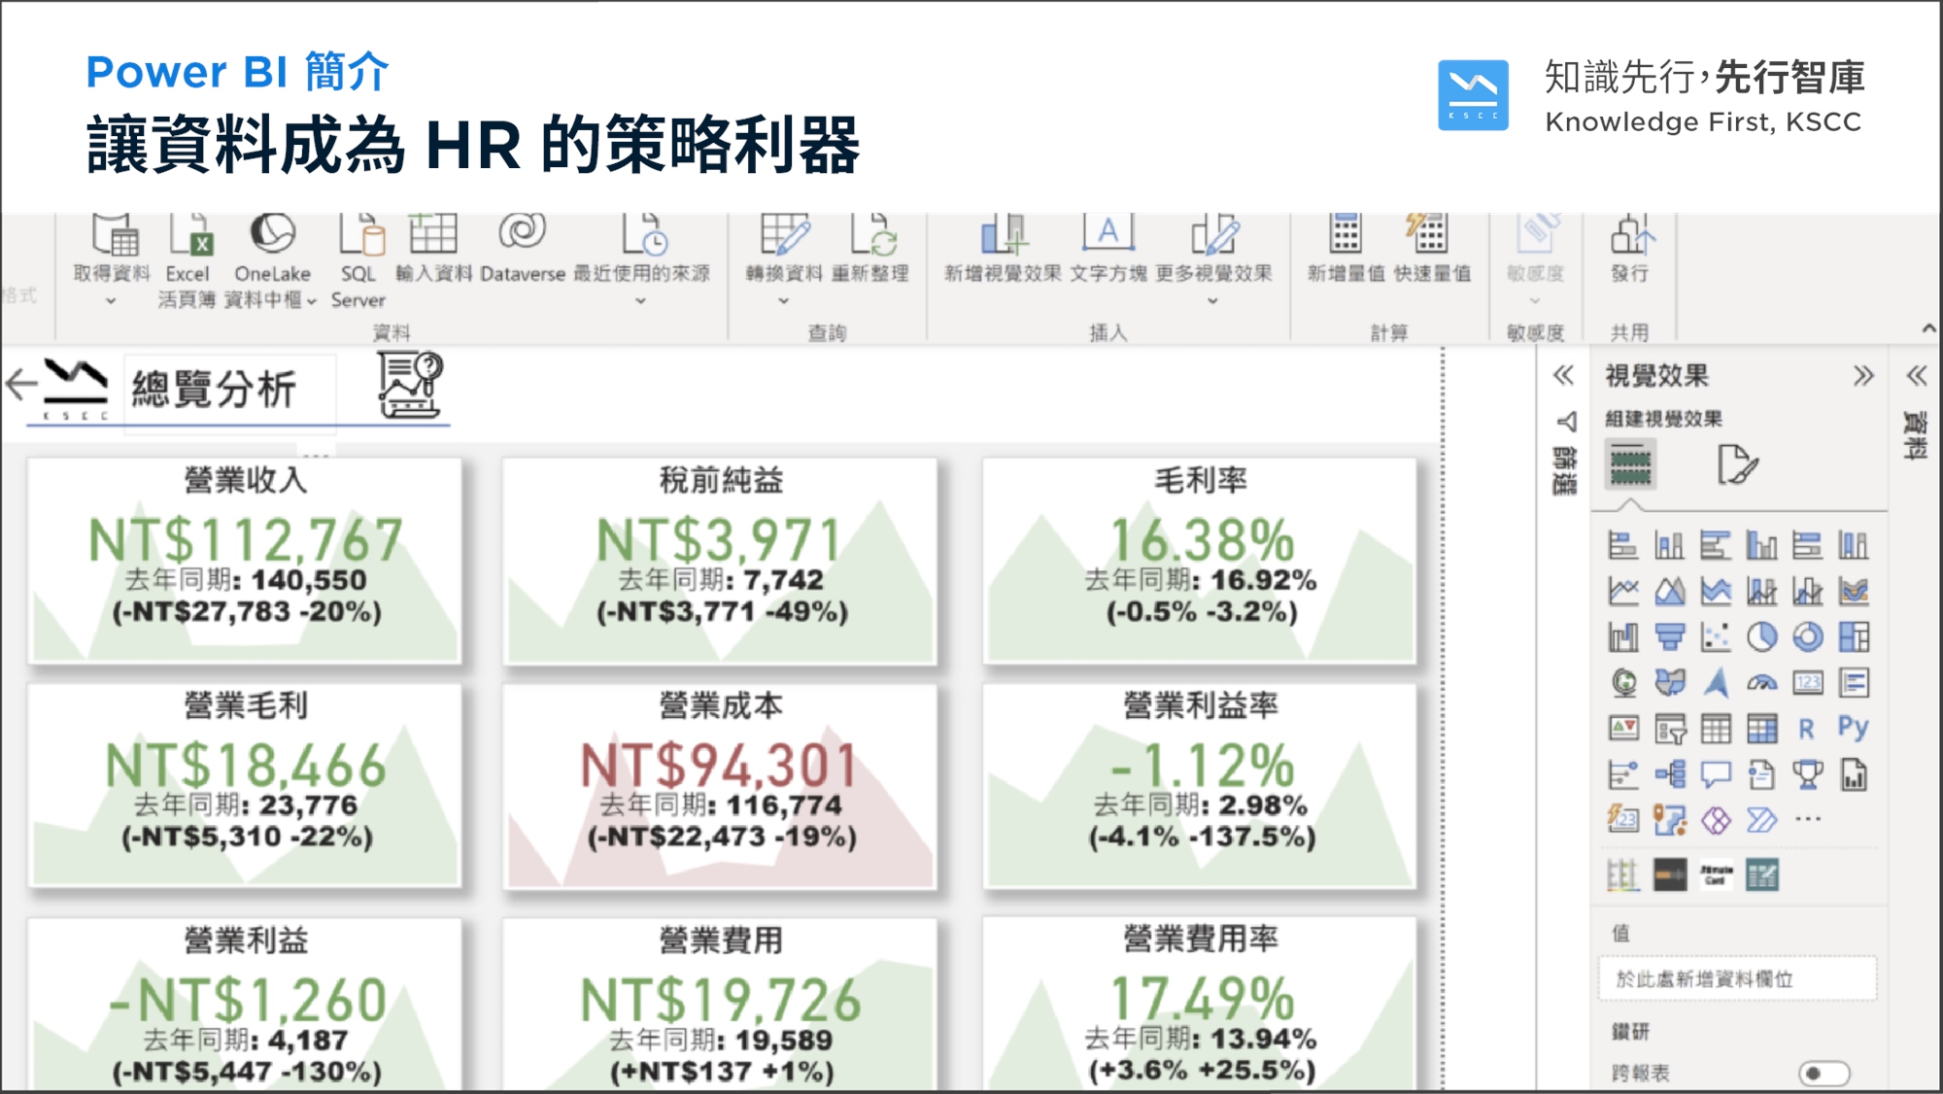Select the pie chart visual

click(1761, 637)
